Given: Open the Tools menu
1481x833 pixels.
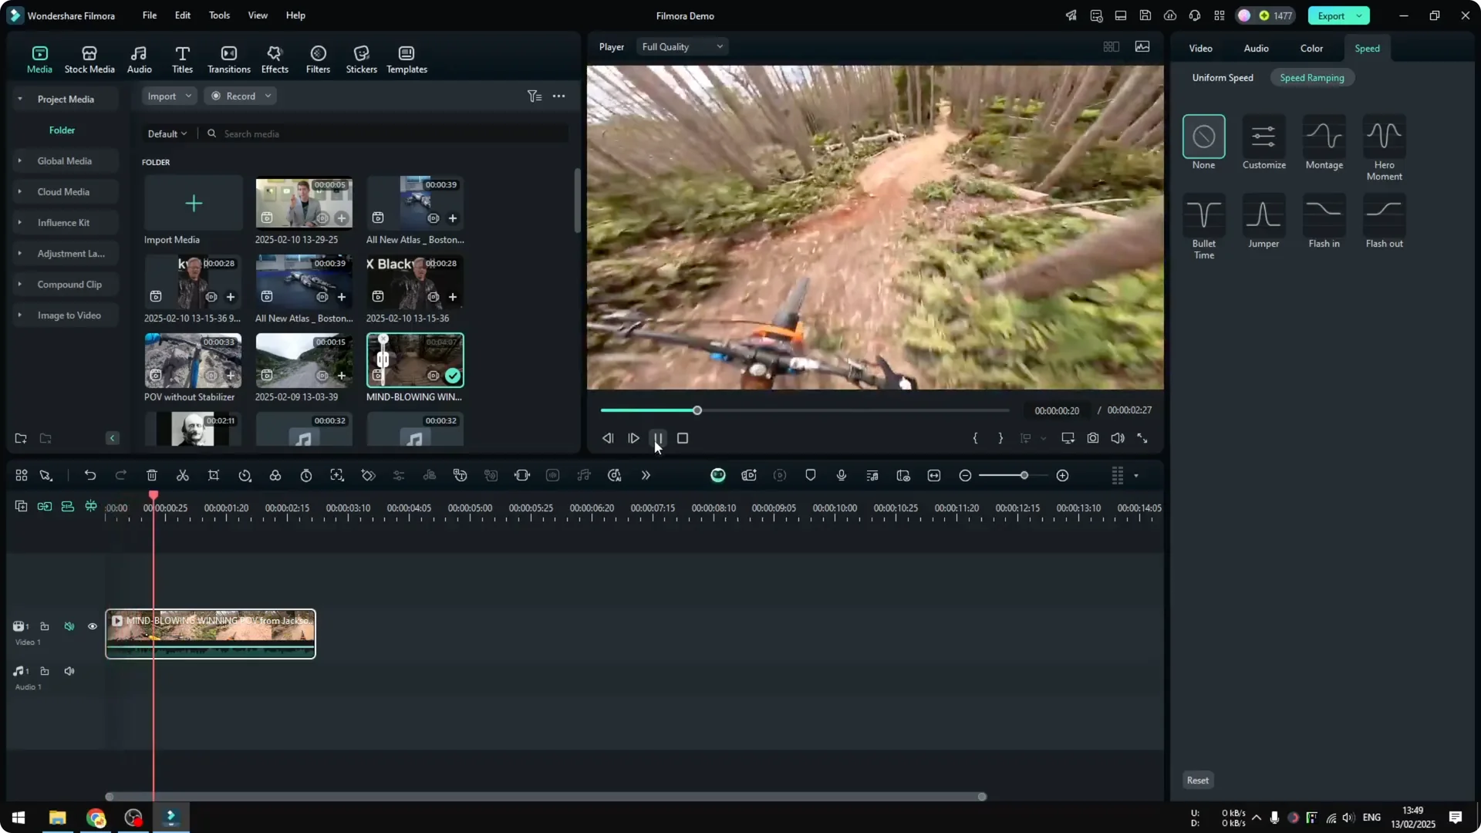Looking at the screenshot, I should (x=218, y=15).
